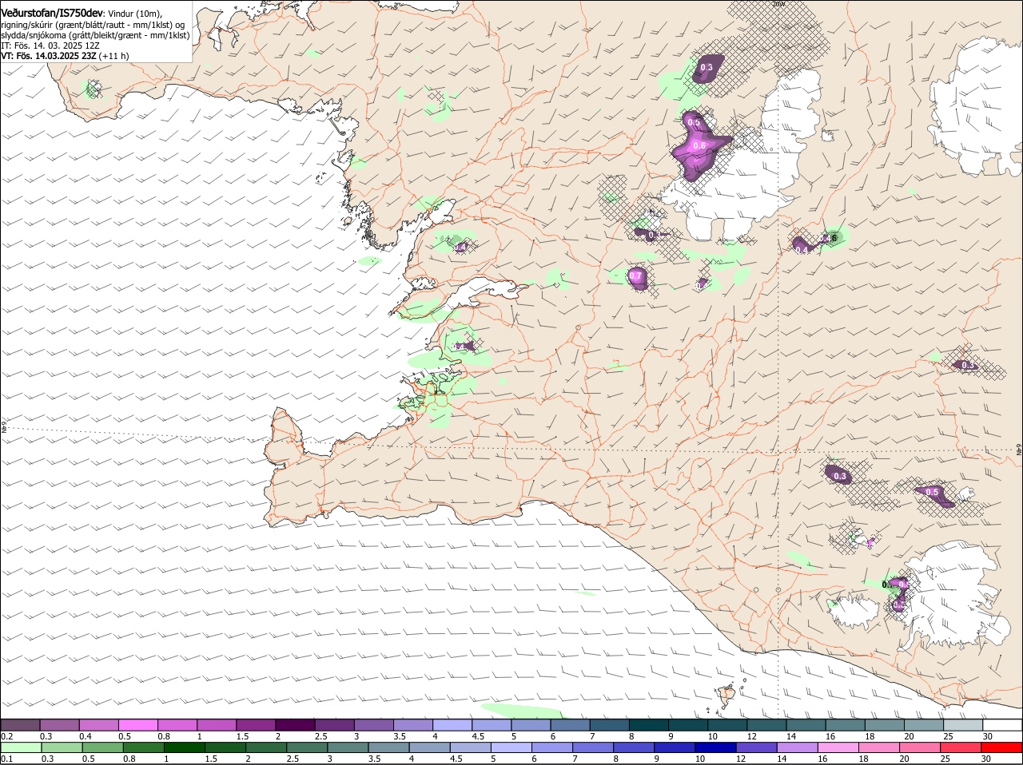This screenshot has width=1023, height=765.
Task: Pick upper legend swatch between 0.2 and 0.3
Action: [21, 725]
